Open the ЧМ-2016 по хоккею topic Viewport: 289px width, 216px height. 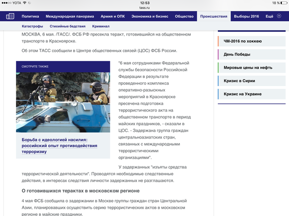[252, 41]
